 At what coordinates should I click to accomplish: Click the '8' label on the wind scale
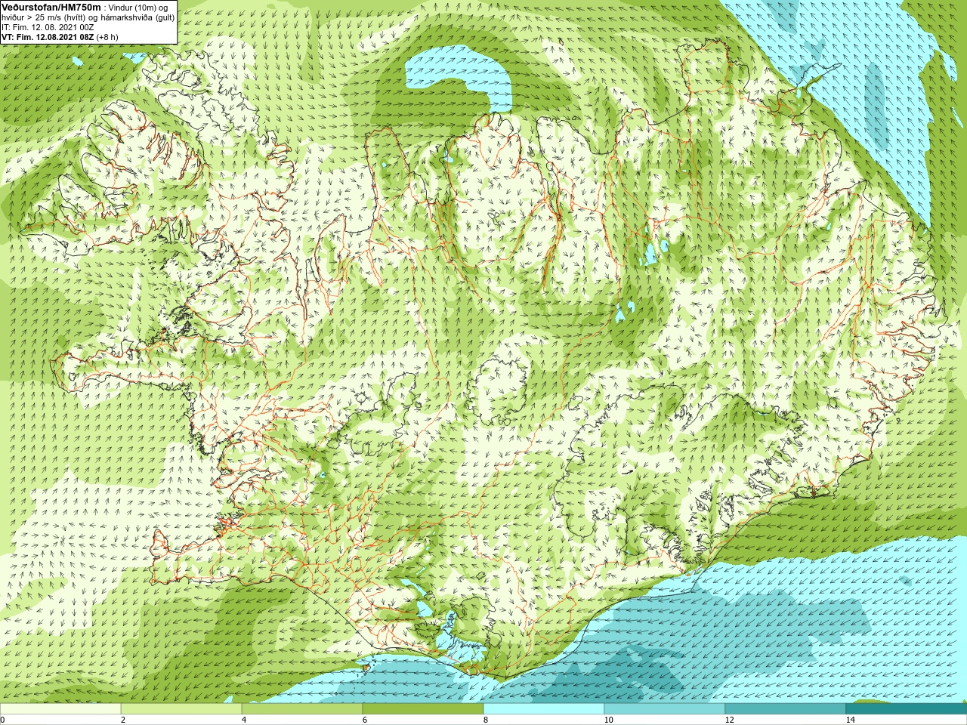(x=486, y=720)
